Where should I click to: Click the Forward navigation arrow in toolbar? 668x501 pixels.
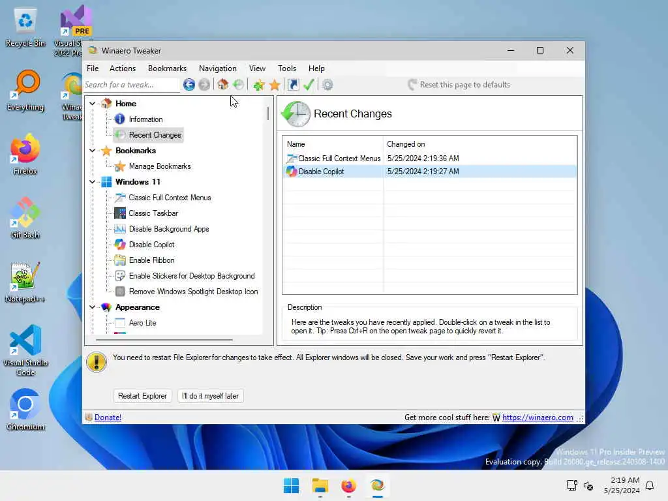(x=204, y=85)
